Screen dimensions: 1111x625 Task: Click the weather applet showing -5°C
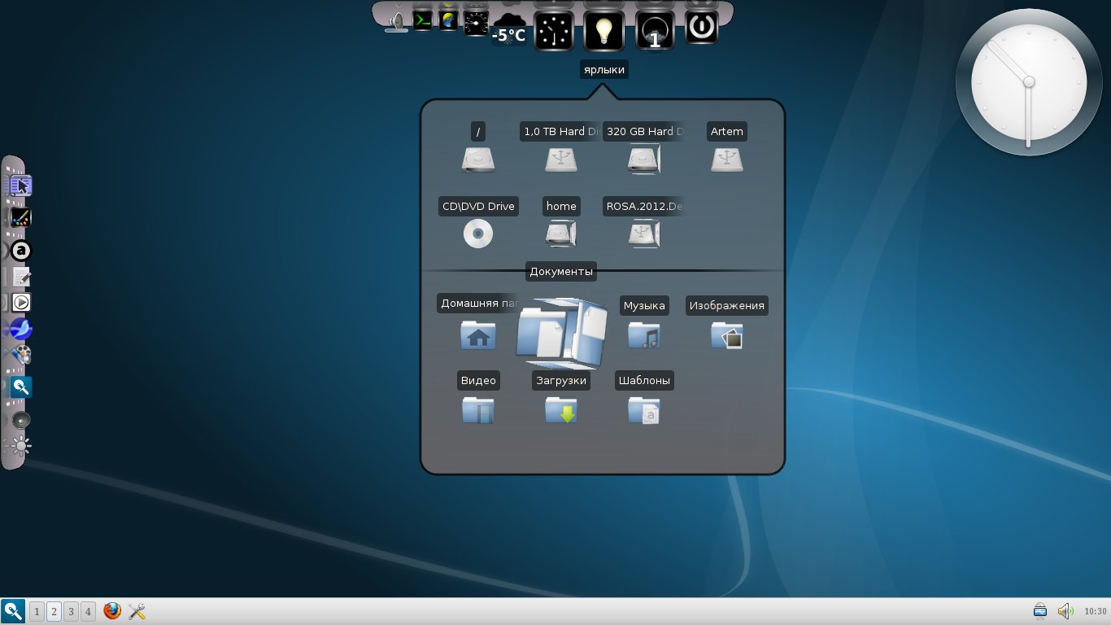click(509, 28)
